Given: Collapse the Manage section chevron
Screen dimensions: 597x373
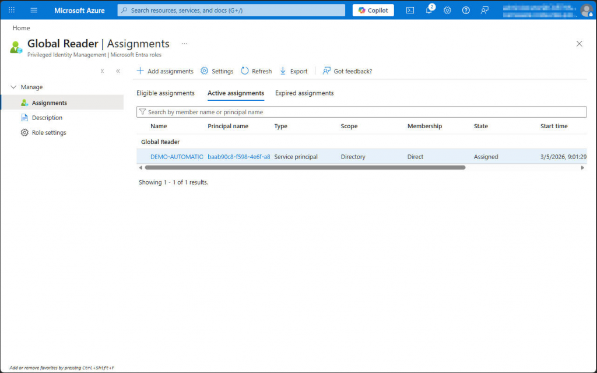Looking at the screenshot, I should pyautogui.click(x=15, y=87).
